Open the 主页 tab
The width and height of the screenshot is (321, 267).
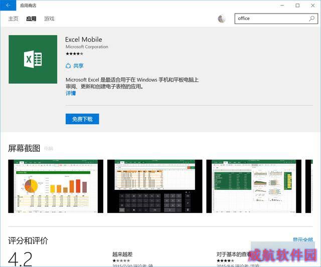point(14,19)
